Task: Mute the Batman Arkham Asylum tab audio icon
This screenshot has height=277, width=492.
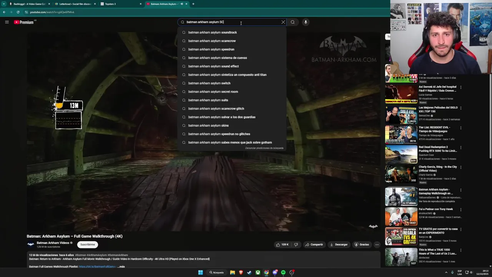Action: 182,4
